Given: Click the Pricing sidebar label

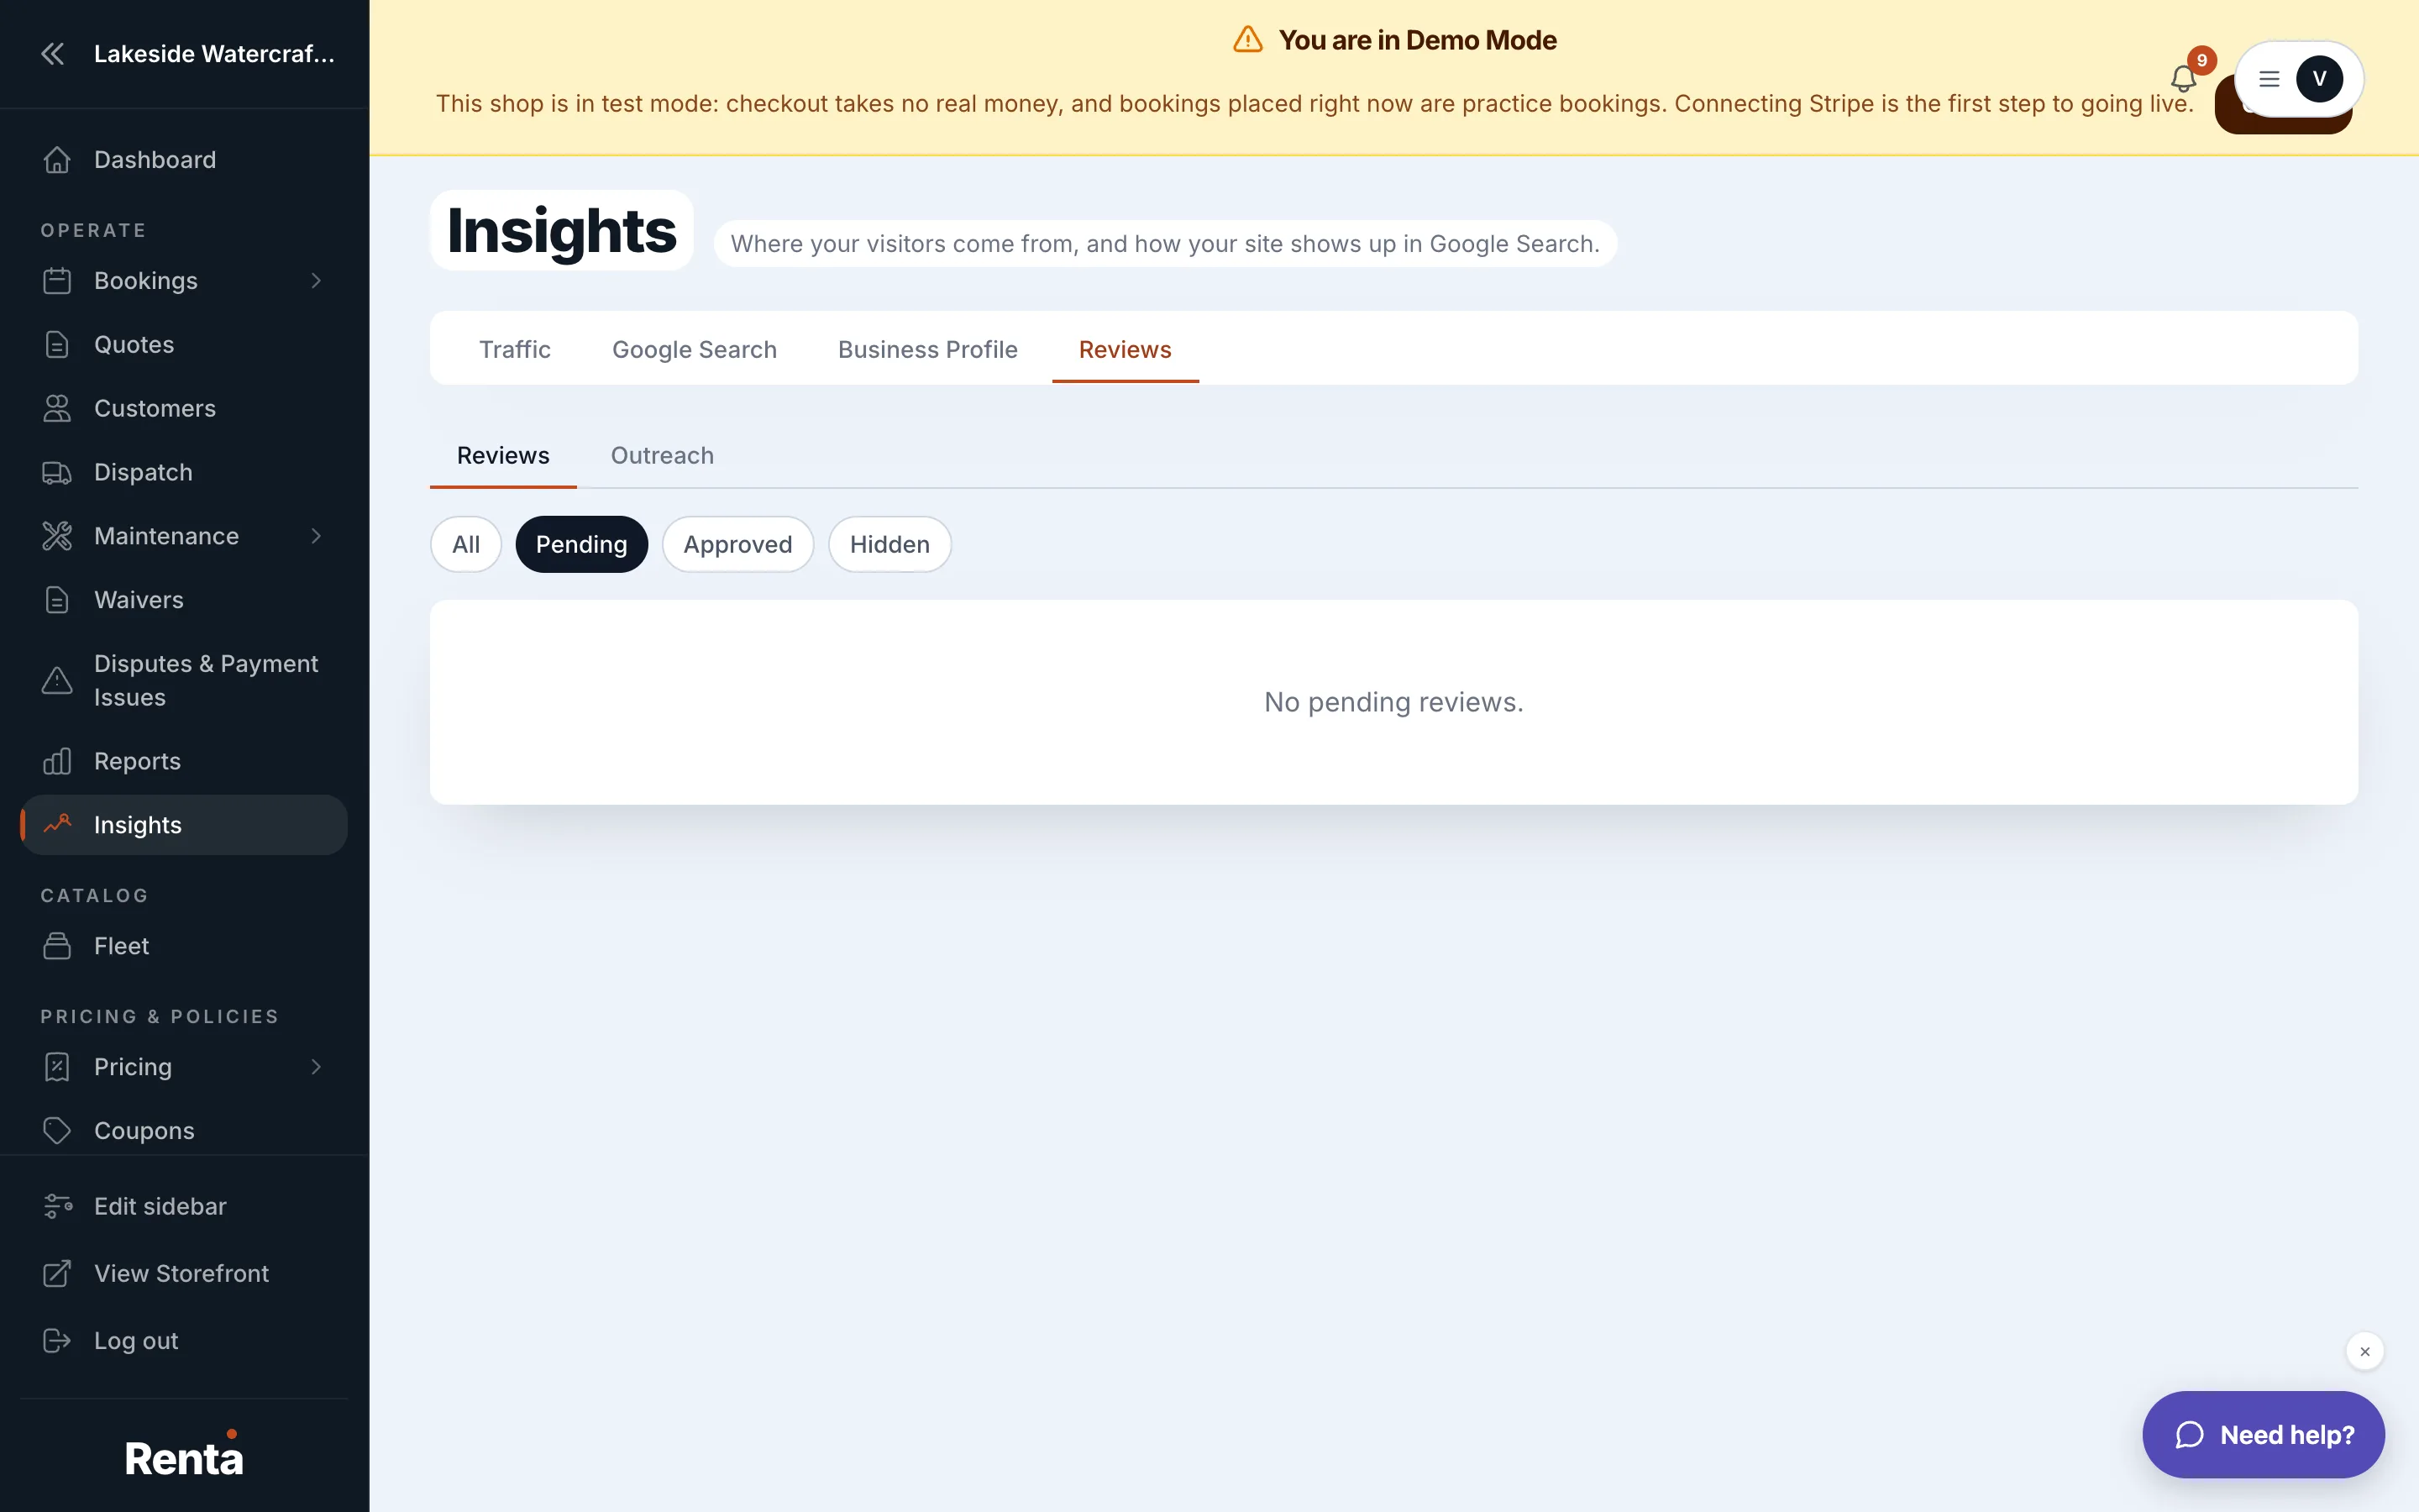Looking at the screenshot, I should click(133, 1067).
